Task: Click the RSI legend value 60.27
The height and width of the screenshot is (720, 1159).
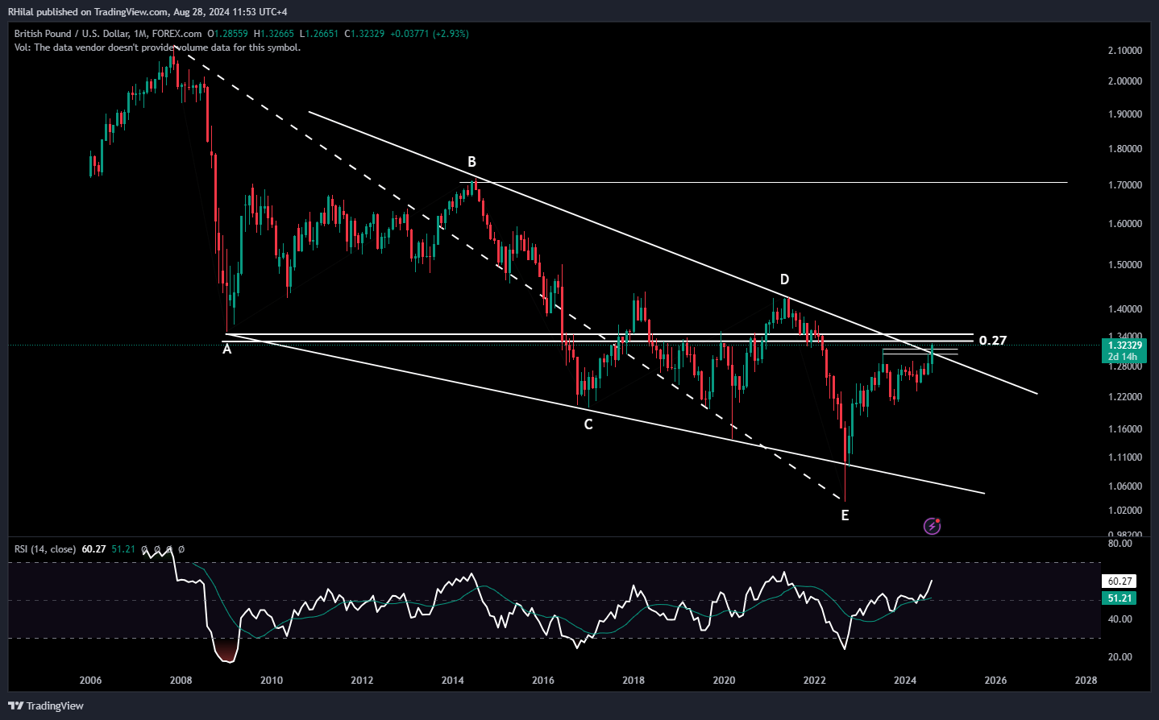Action: coord(94,549)
